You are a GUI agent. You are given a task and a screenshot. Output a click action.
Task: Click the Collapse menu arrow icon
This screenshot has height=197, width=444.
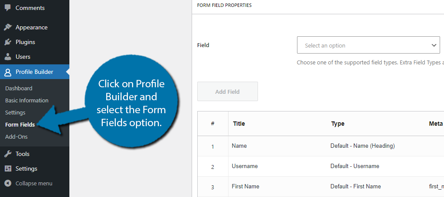pyautogui.click(x=8, y=183)
